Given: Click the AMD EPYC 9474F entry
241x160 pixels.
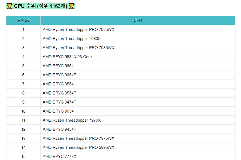Looking at the screenshot, I should (59, 102).
